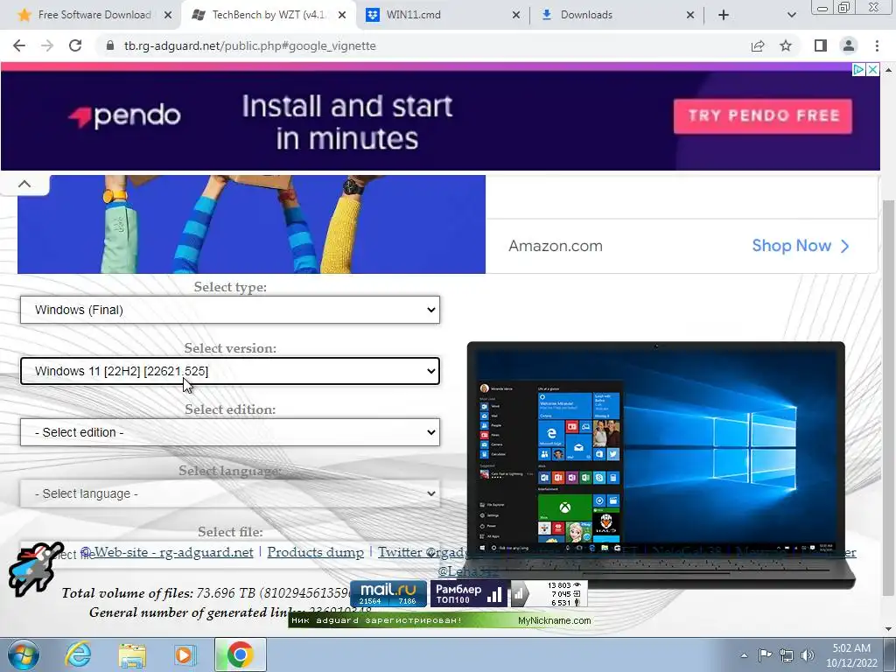Switch to WIN11.cmd tab
Image resolution: width=896 pixels, height=672 pixels.
click(441, 15)
